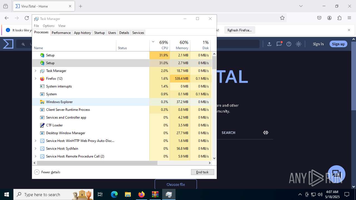Reload the page in Firefox
The image size is (356, 200).
27,18
